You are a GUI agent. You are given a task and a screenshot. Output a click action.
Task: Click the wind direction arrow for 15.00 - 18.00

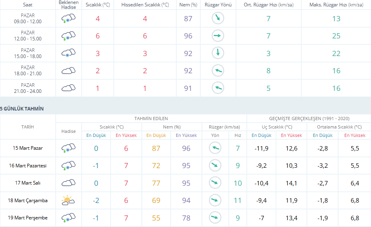click(x=218, y=53)
